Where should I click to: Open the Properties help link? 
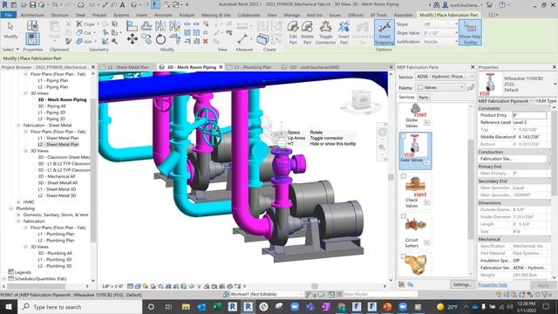[493, 285]
